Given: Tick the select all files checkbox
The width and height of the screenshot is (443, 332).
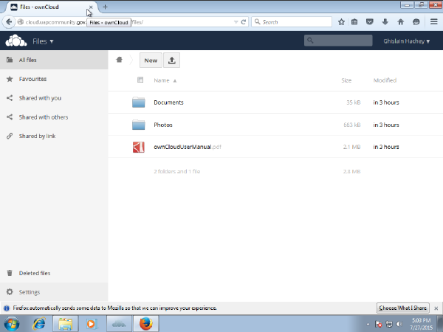Looking at the screenshot, I should point(140,80).
